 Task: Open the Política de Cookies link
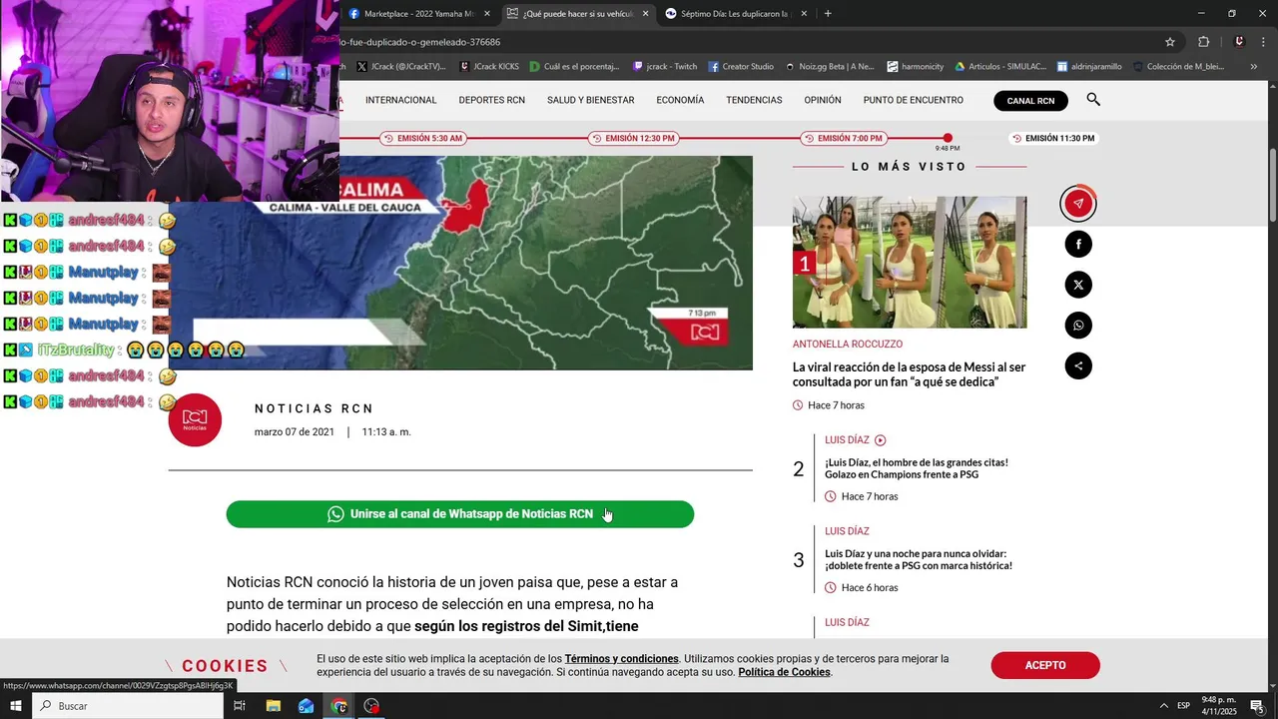click(784, 672)
